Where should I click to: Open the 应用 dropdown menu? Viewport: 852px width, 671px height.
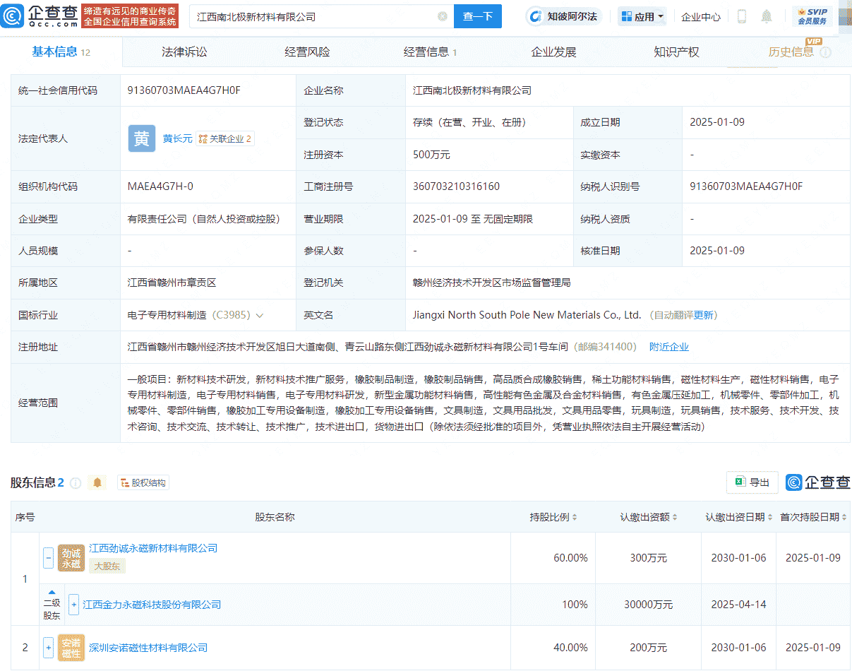[642, 16]
